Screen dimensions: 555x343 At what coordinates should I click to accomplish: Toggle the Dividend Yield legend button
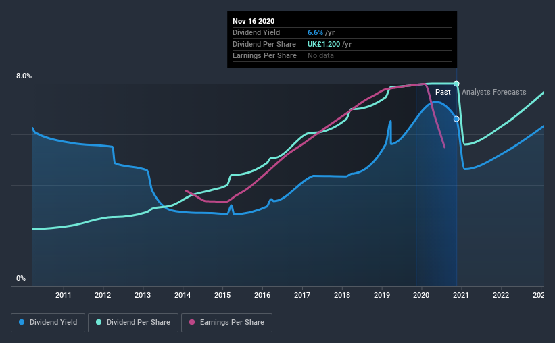pyautogui.click(x=48, y=323)
